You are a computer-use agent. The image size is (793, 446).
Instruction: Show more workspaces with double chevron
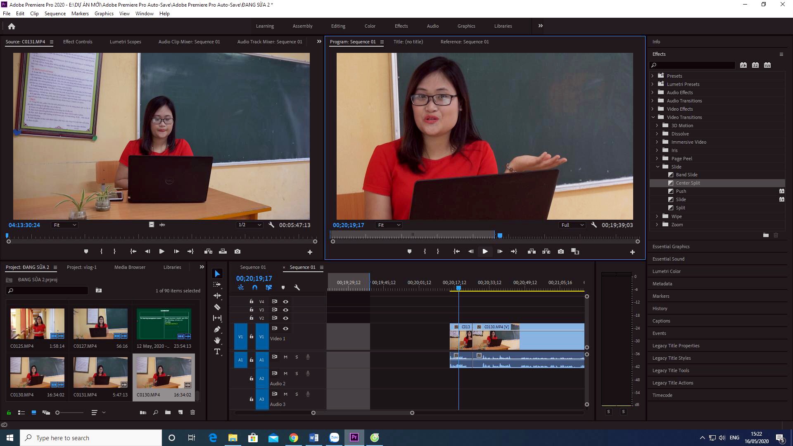[x=540, y=26]
